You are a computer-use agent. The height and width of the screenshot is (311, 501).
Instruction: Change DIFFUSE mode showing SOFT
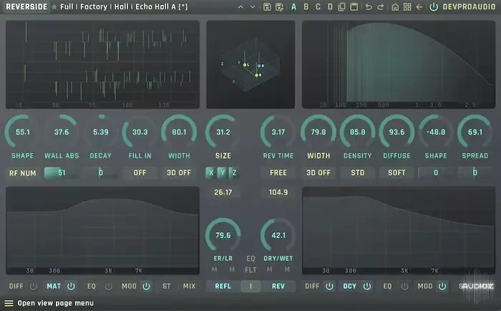(x=397, y=173)
